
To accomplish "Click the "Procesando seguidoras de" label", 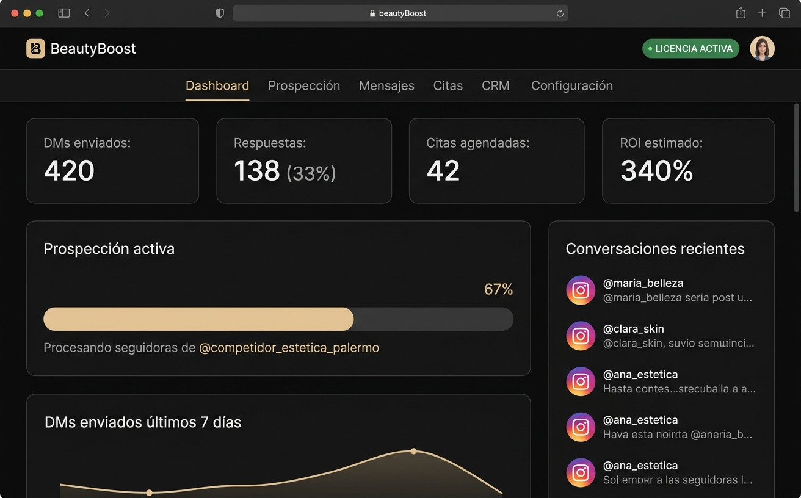I will (x=120, y=348).
